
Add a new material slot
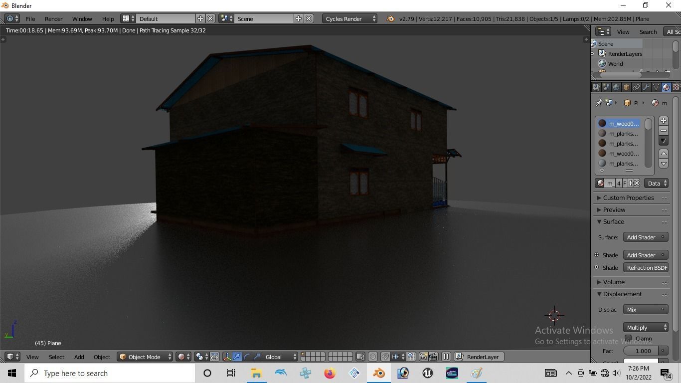[664, 121]
